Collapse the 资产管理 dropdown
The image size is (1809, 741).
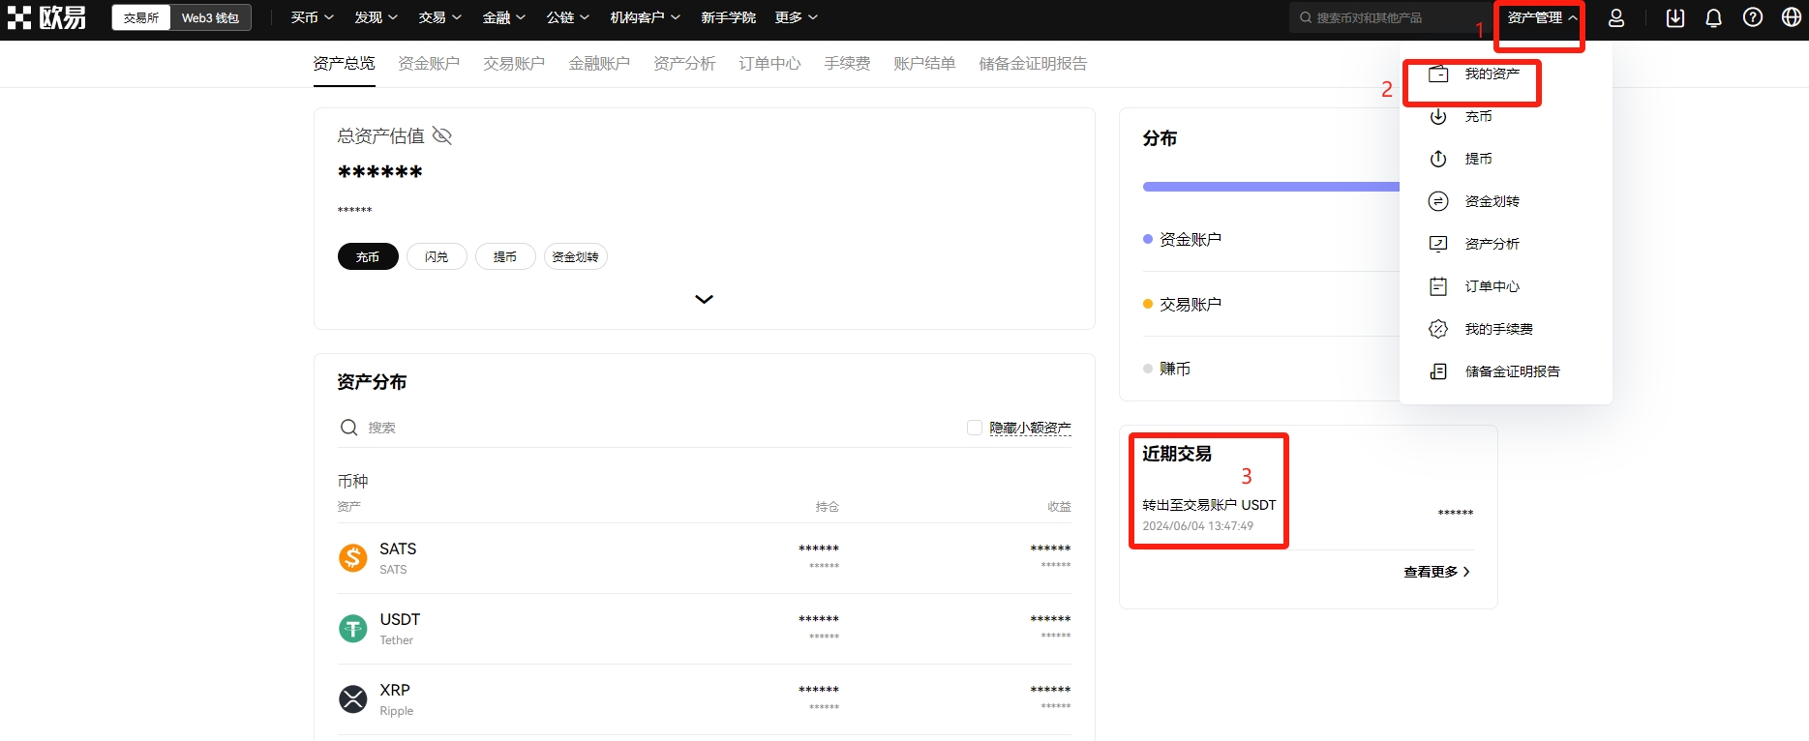[x=1542, y=18]
